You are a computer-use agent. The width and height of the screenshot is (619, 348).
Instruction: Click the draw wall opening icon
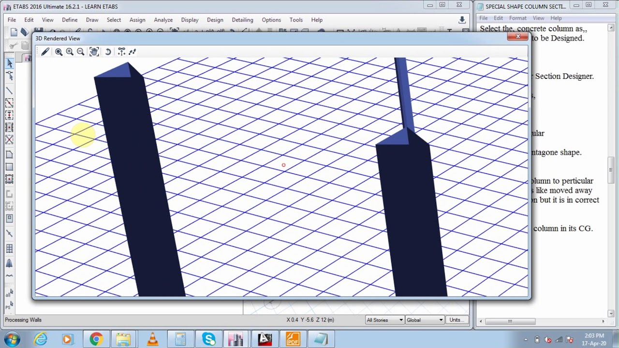tap(9, 218)
